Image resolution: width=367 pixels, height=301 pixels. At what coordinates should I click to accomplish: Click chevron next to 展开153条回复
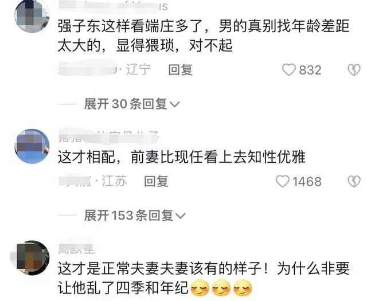(x=180, y=216)
